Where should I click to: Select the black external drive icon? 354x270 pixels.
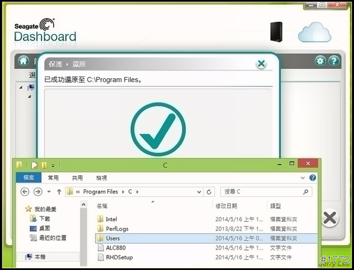click(x=276, y=32)
